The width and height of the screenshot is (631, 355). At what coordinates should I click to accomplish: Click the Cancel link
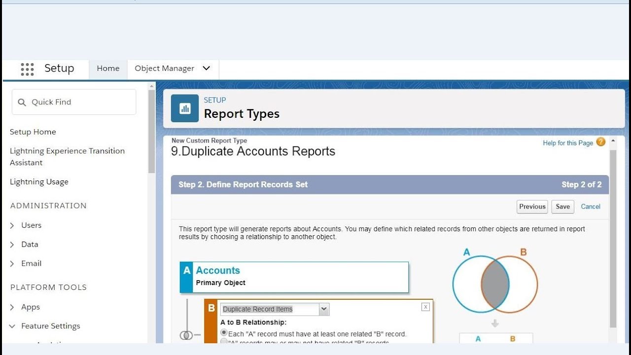tap(591, 207)
